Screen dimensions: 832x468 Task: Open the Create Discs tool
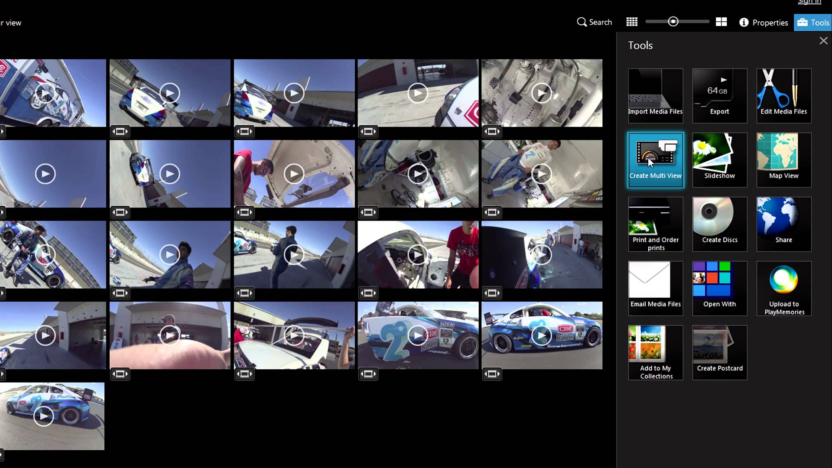pos(719,224)
